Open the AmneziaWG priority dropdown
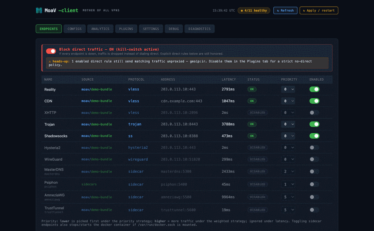 [x=288, y=197]
